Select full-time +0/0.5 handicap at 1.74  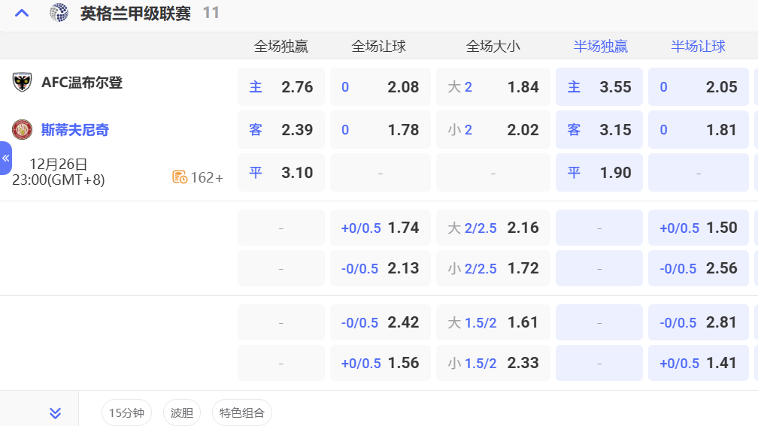pos(380,228)
